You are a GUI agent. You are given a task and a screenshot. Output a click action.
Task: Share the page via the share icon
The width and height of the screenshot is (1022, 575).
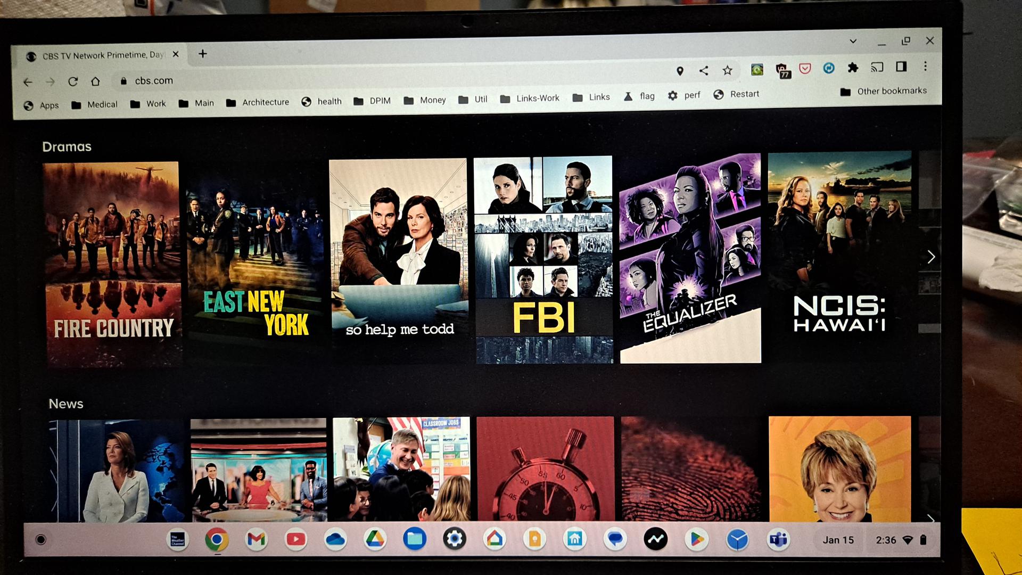704,69
